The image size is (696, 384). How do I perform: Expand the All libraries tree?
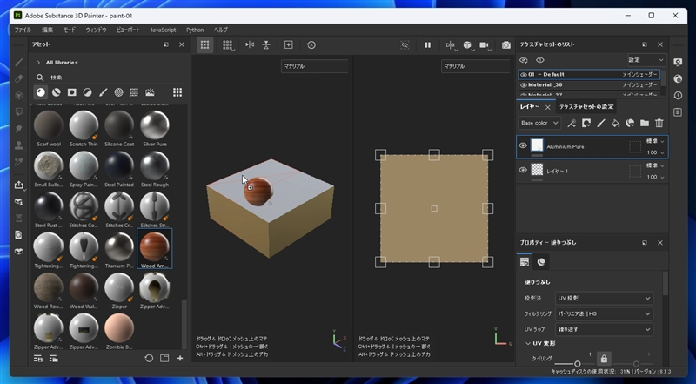38,63
